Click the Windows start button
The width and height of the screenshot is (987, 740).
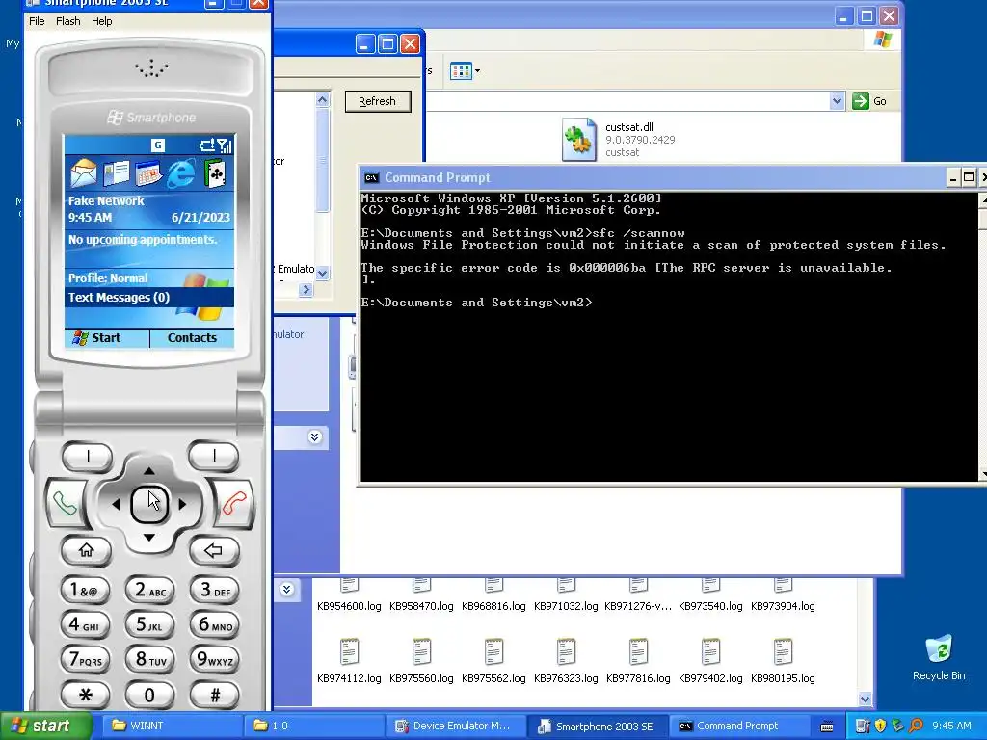coord(46,726)
